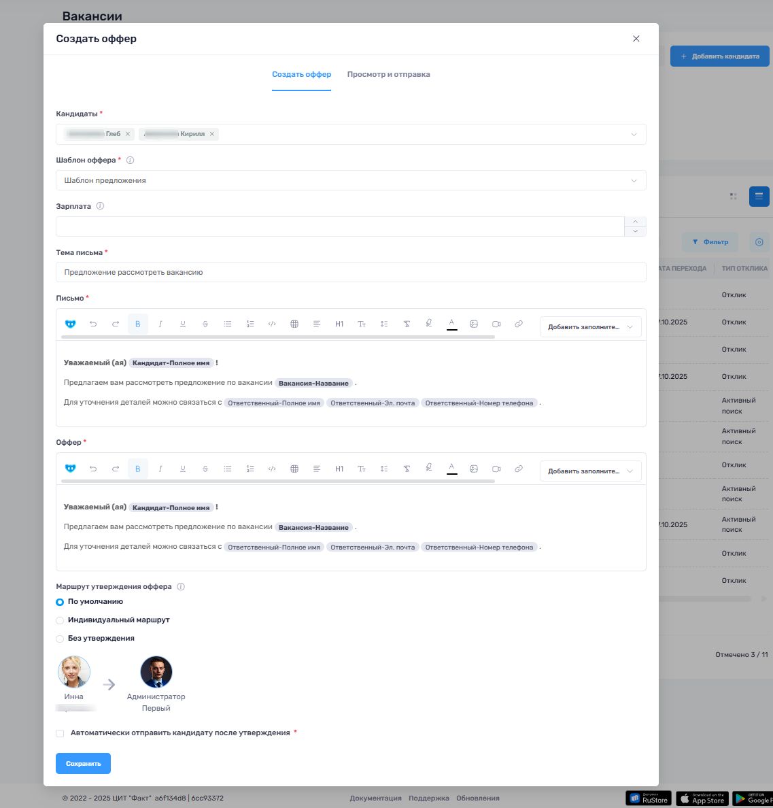Undo last change in the Письмо editor

tap(93, 324)
